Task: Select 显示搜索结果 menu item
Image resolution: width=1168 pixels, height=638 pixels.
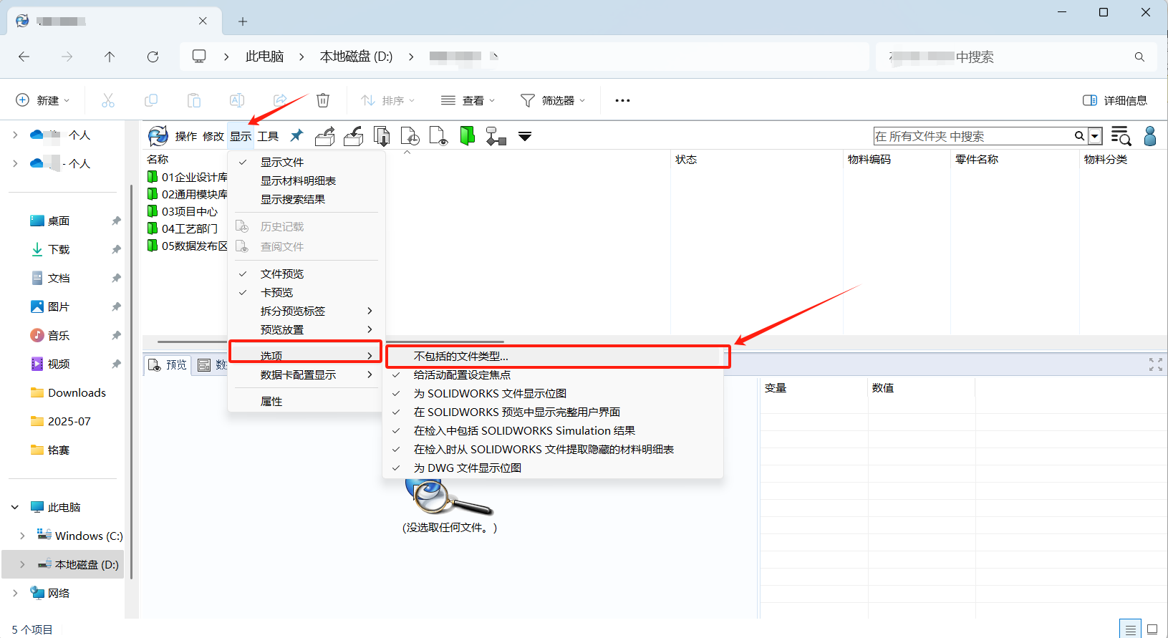Action: click(307, 200)
